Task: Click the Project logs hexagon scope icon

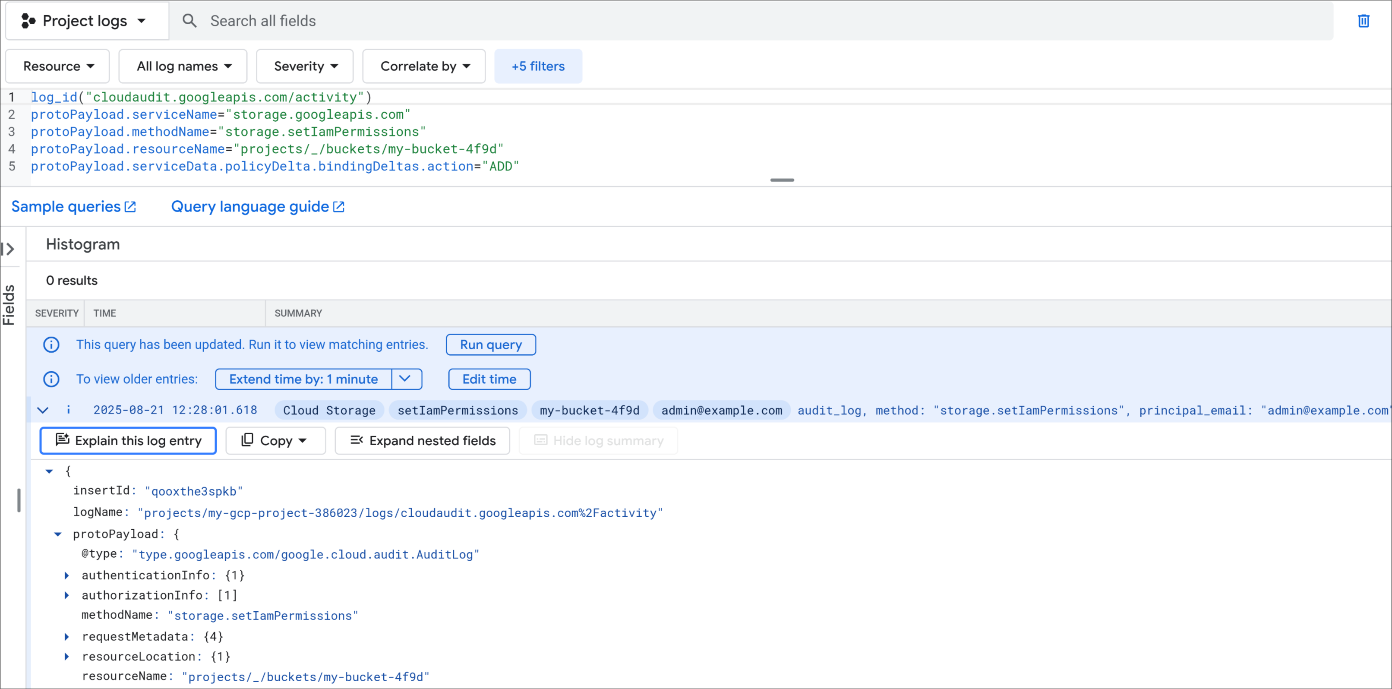Action: coord(28,21)
